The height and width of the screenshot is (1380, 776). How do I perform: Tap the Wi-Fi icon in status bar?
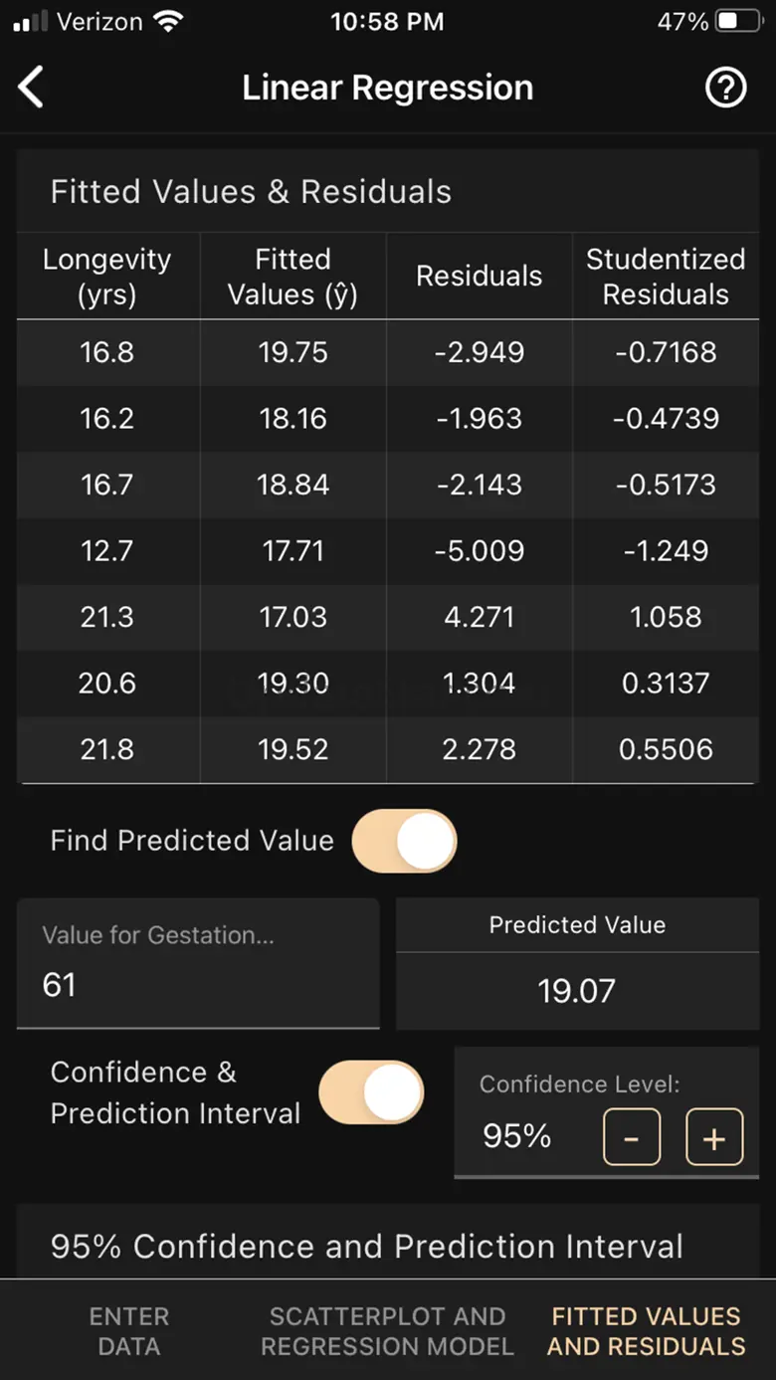[170, 22]
